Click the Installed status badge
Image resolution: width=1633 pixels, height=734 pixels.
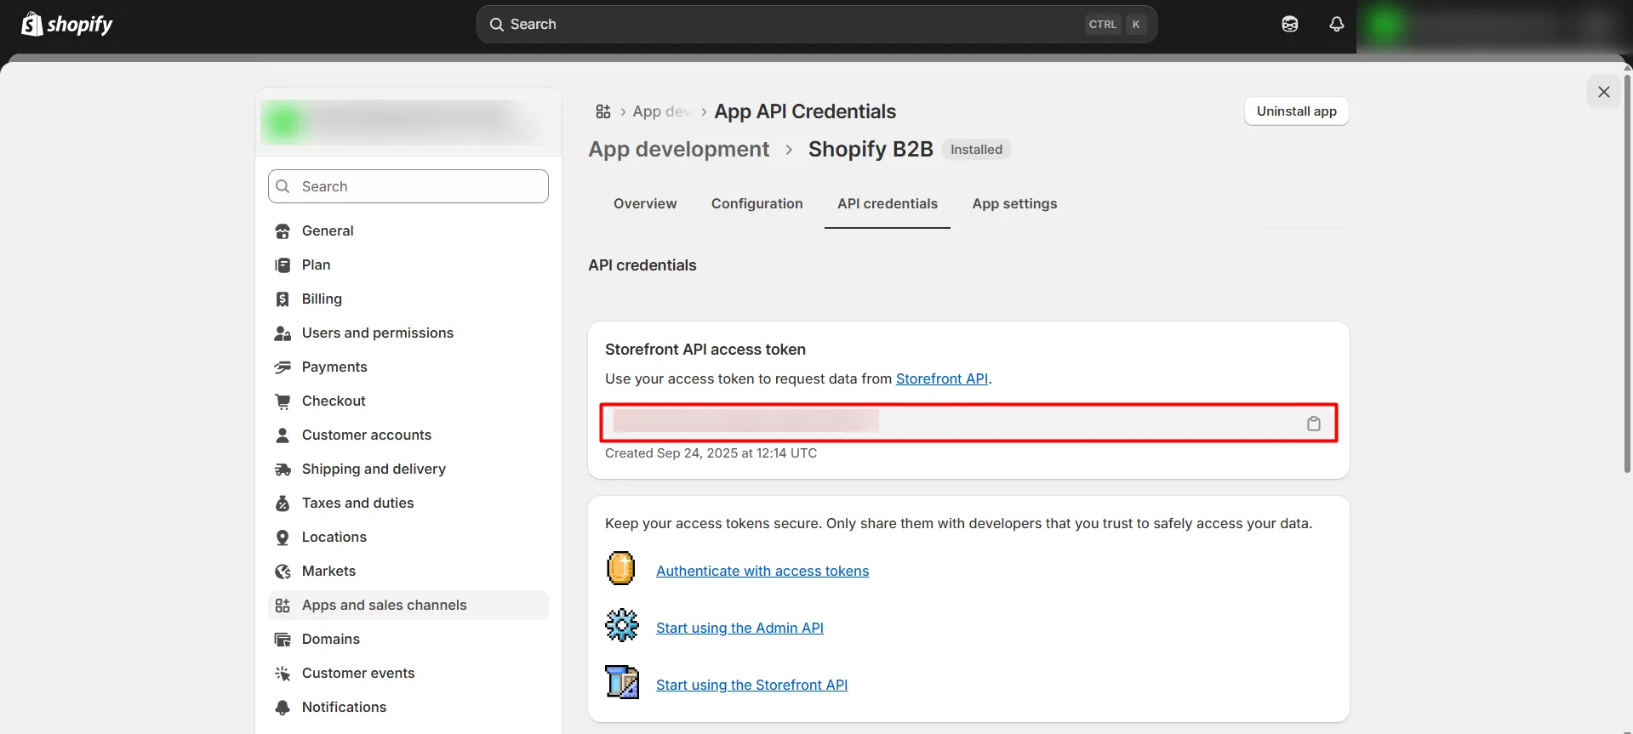click(x=976, y=150)
